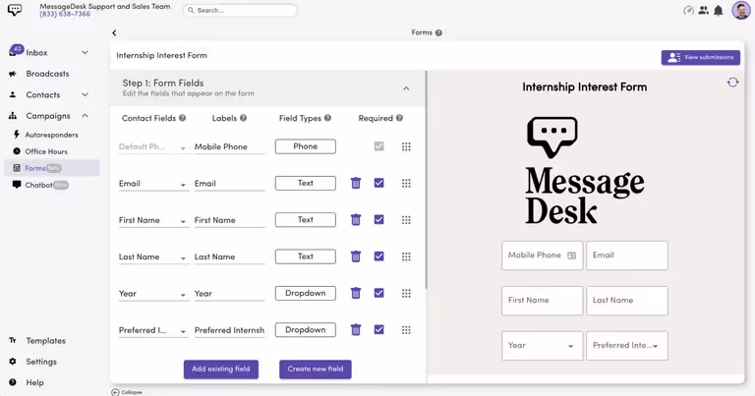Grab drag handle of Preferred Internship row
The image size is (755, 396).
tap(406, 329)
